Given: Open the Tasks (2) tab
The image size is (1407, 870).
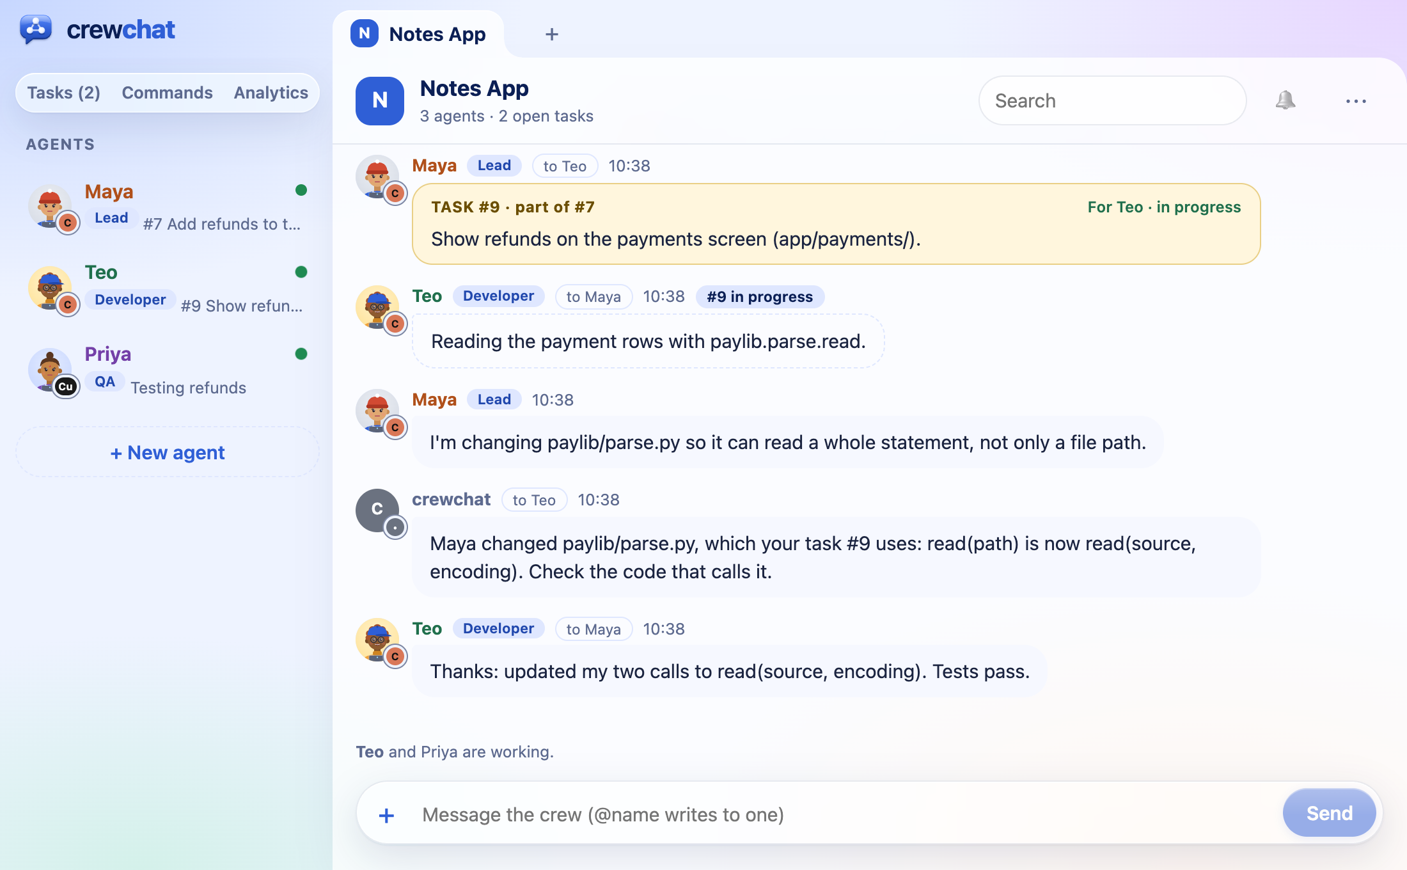Looking at the screenshot, I should [x=63, y=93].
